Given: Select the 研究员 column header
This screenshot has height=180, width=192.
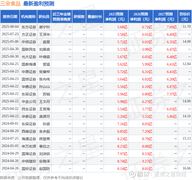Looking at the screenshot, I should point(44,17).
